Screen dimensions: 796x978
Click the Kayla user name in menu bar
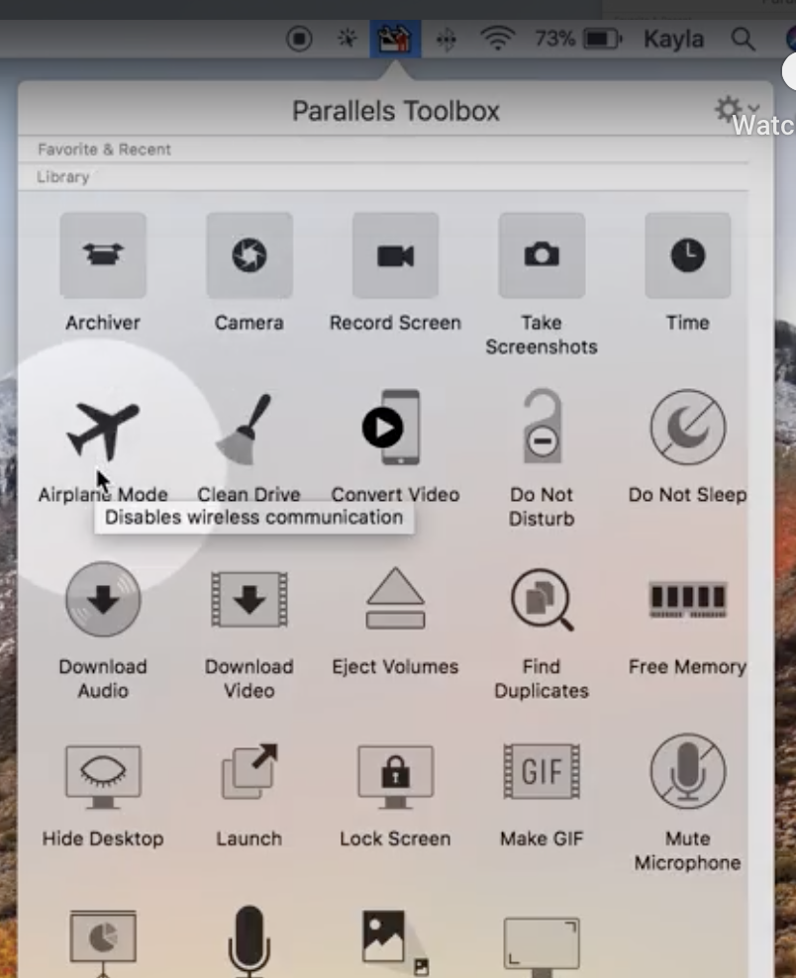(673, 40)
